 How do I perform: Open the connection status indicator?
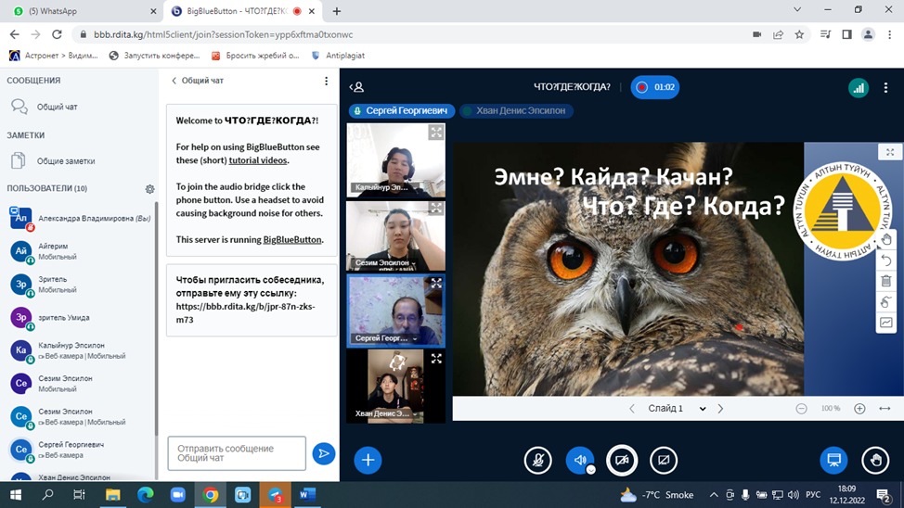tap(858, 87)
